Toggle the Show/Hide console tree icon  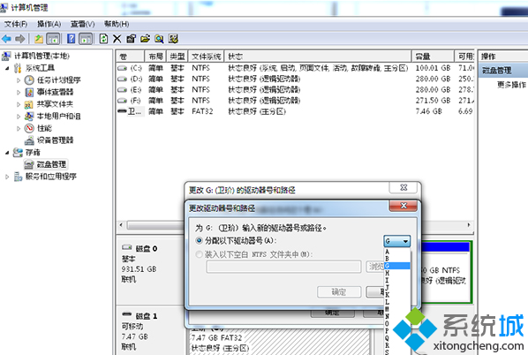pos(53,39)
